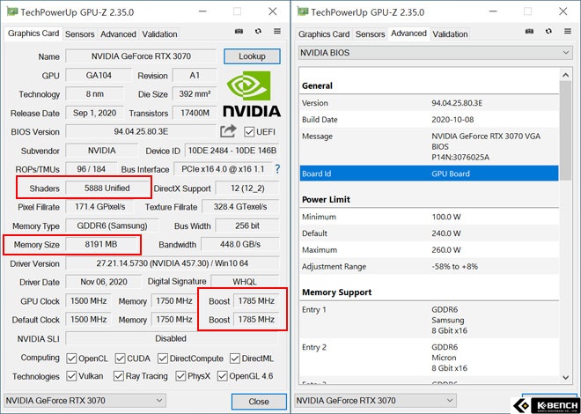Select the Adjustment Range row

[429, 267]
